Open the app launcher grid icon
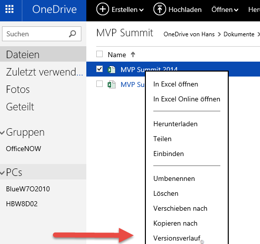260x244 pixels. [x=9, y=9]
